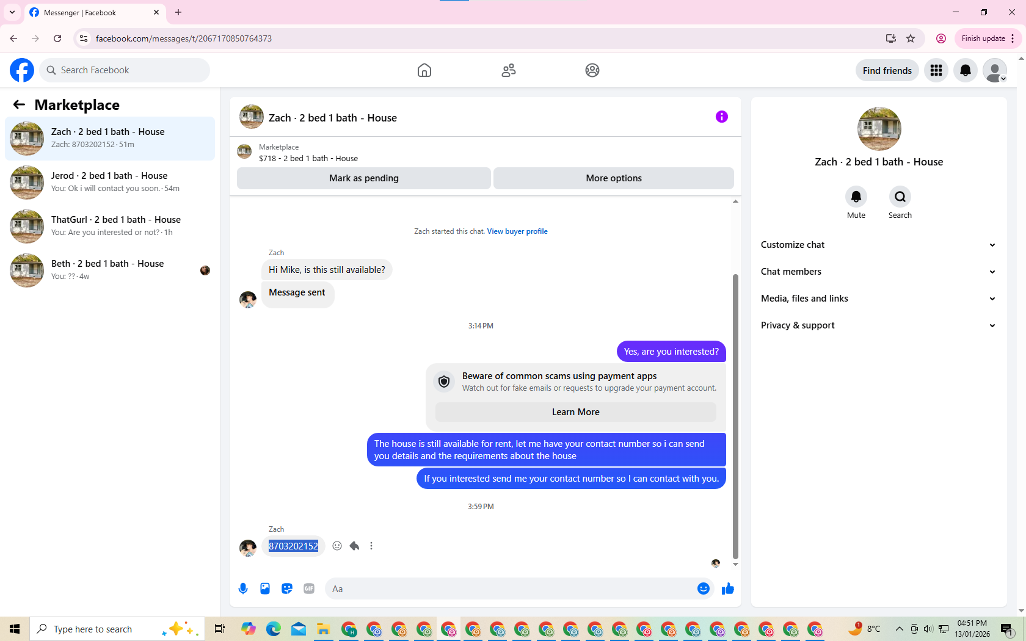Expand Chat members section
The width and height of the screenshot is (1026, 641).
tap(878, 272)
